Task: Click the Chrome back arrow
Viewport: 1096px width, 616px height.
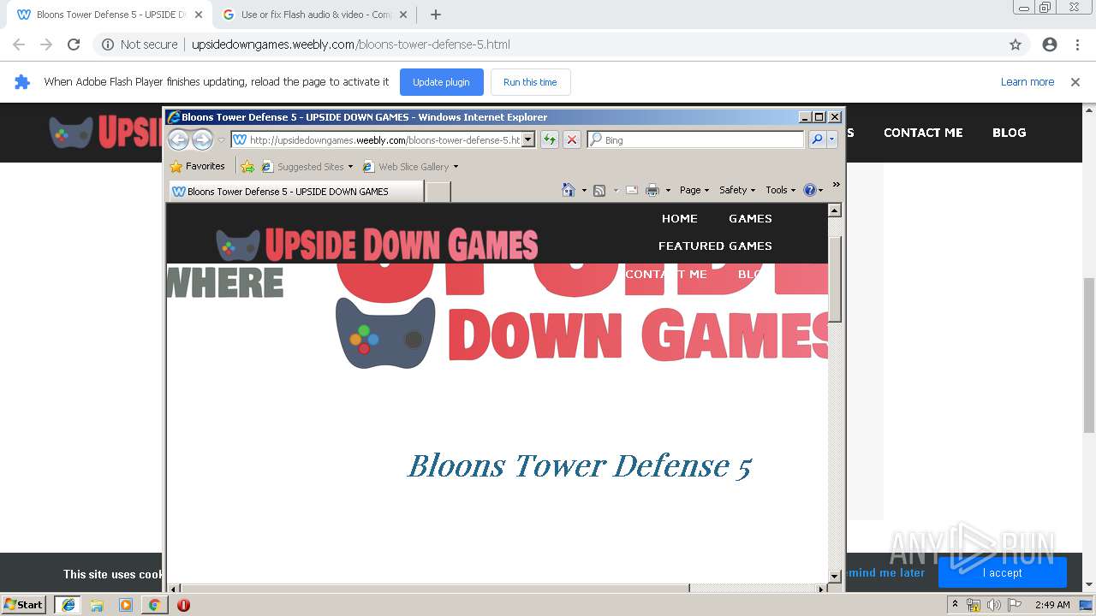Action: 19,44
